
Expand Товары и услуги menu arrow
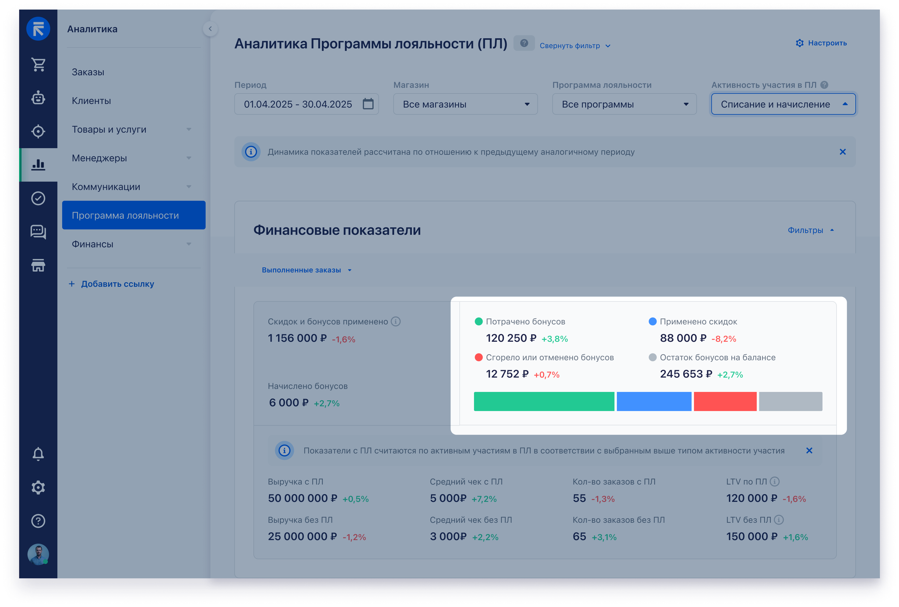pos(189,129)
